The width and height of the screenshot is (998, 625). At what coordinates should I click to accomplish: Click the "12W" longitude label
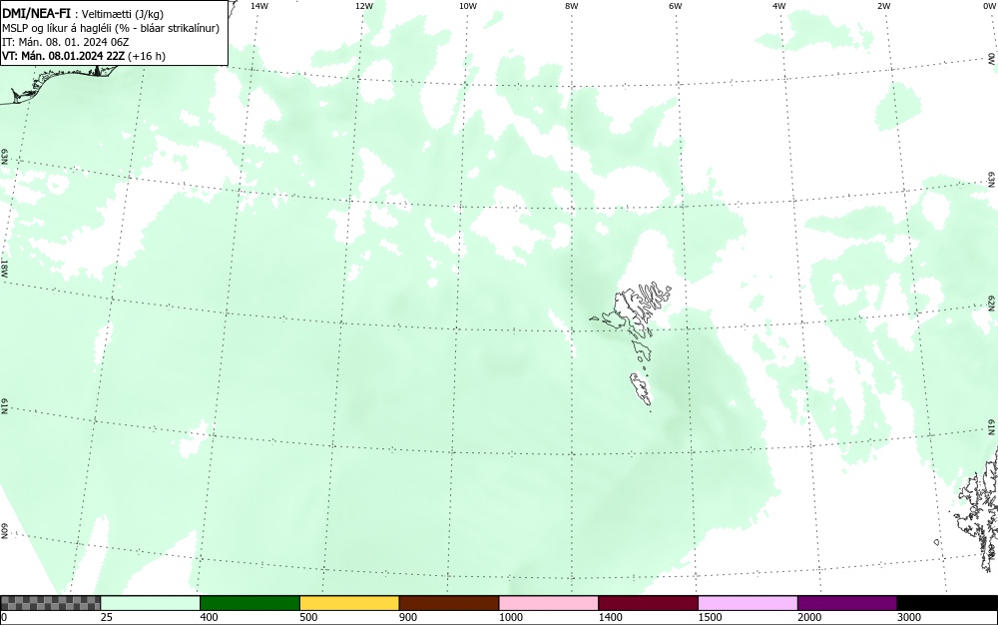click(364, 6)
